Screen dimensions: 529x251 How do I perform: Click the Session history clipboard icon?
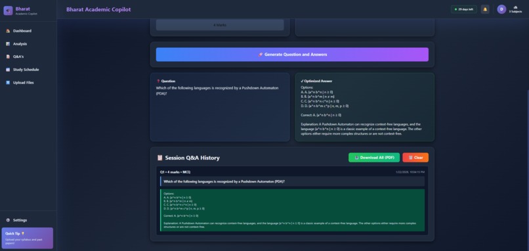pyautogui.click(x=160, y=158)
